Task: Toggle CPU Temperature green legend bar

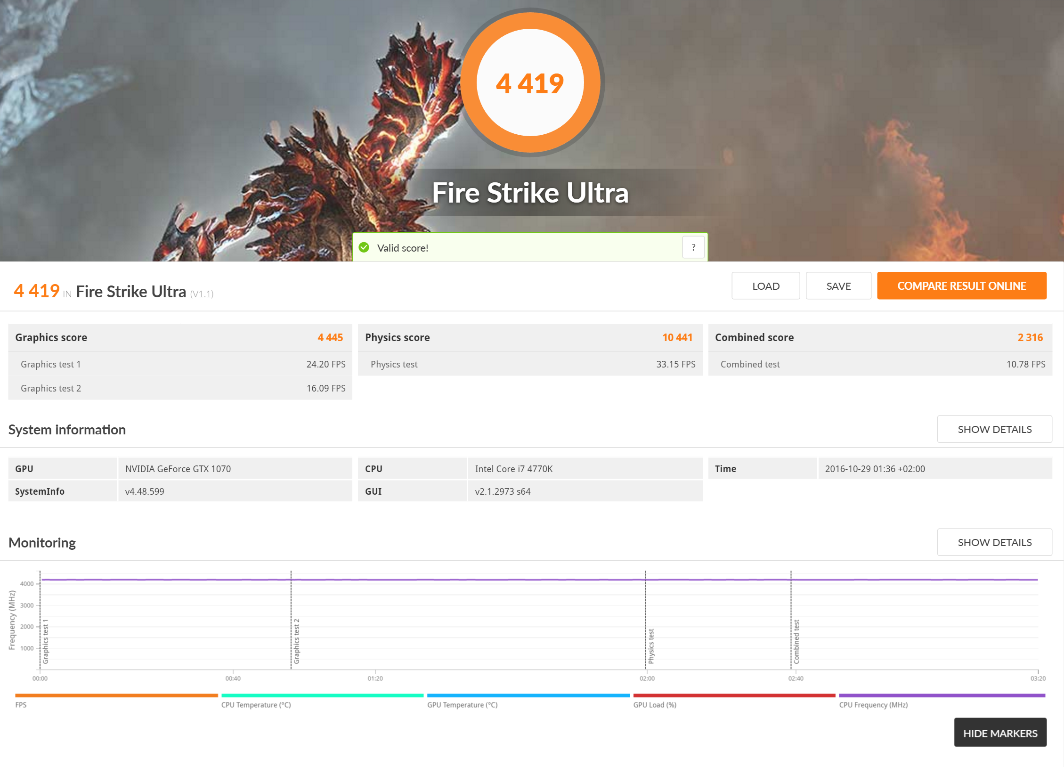Action: pos(322,695)
